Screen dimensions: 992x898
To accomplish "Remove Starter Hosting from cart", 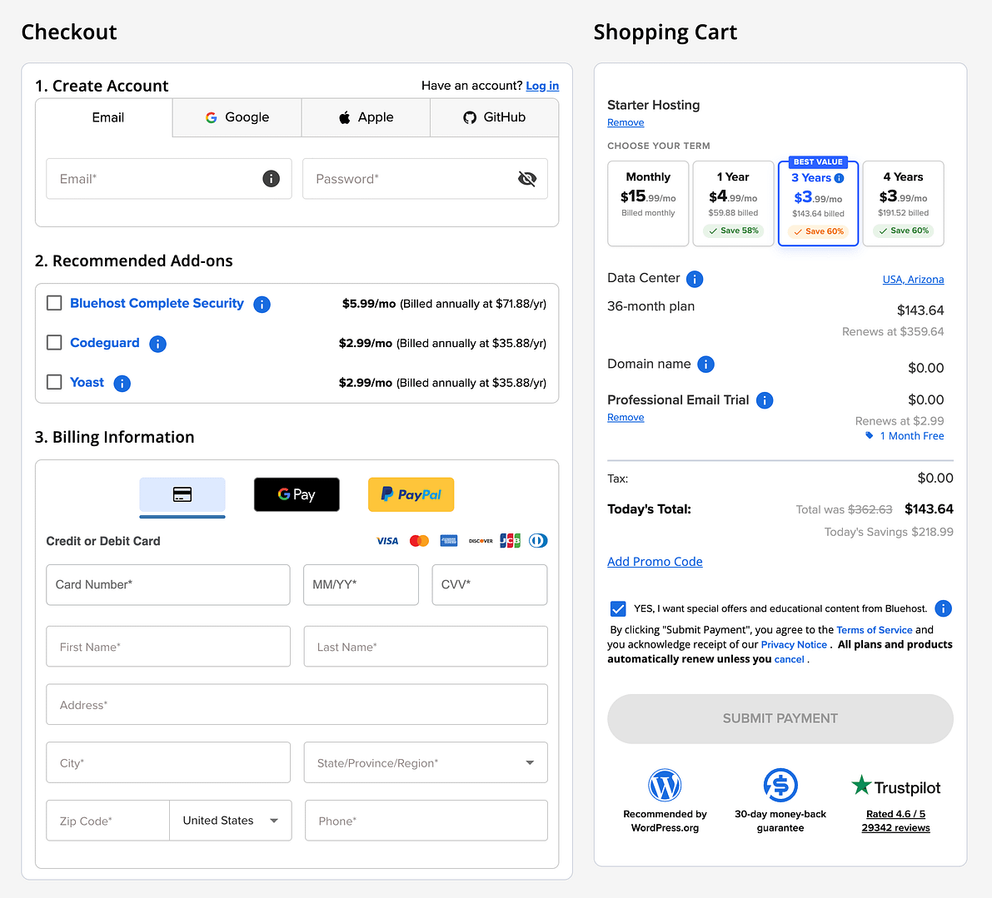I will (x=626, y=122).
